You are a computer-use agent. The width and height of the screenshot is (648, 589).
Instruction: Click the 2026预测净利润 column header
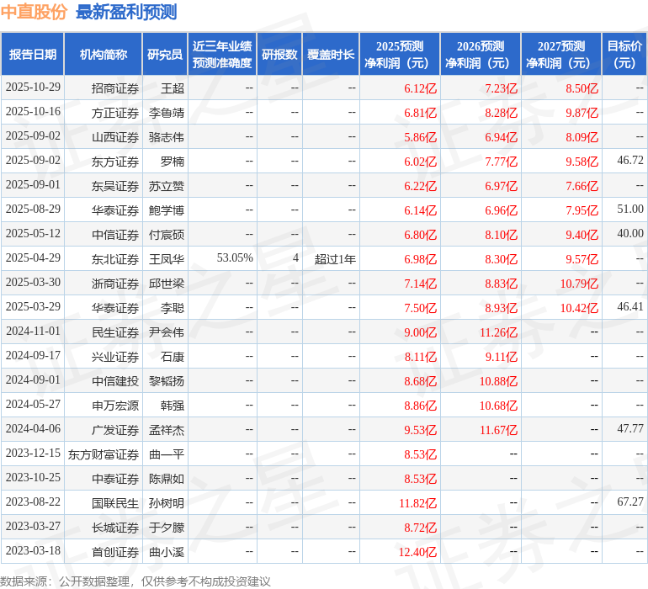coord(480,55)
